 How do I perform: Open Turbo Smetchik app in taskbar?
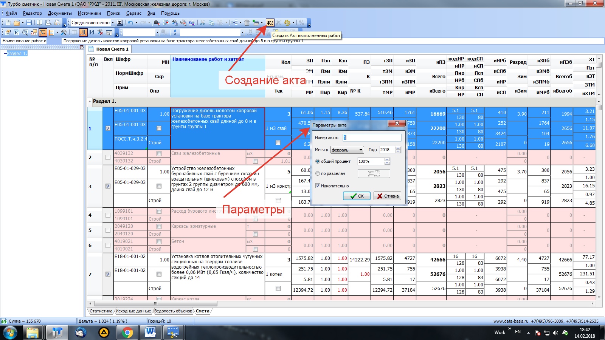coord(57,332)
